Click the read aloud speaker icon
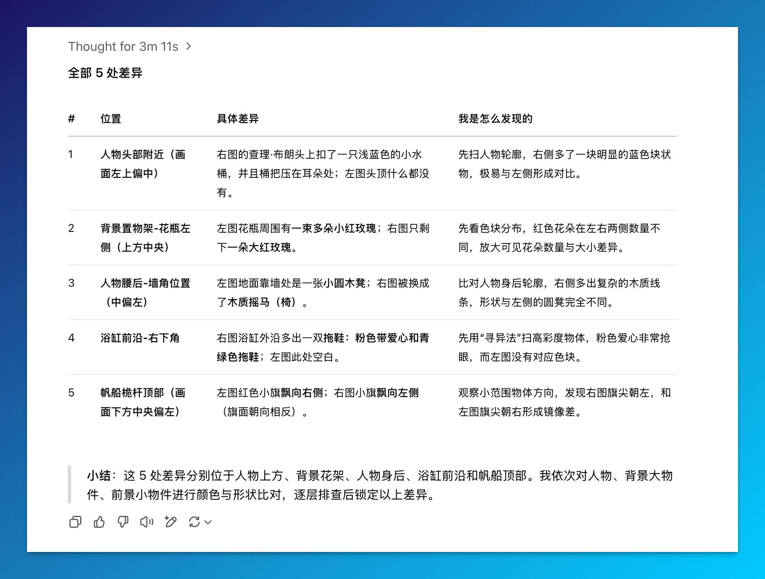This screenshot has width=765, height=579. click(x=146, y=522)
